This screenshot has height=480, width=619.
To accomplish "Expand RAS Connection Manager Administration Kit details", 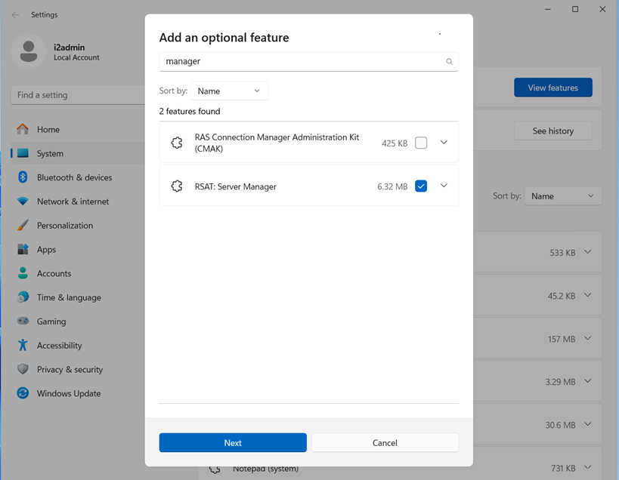I will (444, 143).
